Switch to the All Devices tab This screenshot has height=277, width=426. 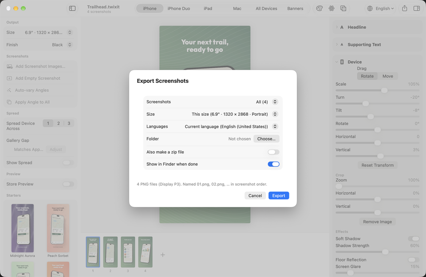coord(266,8)
